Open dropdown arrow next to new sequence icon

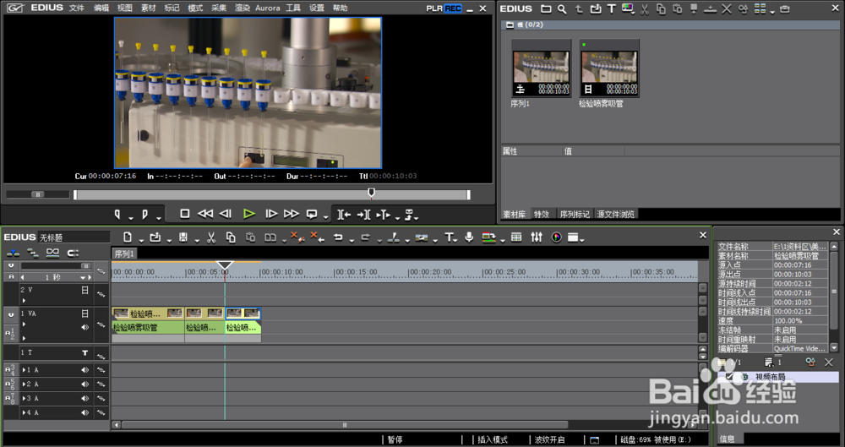point(141,241)
